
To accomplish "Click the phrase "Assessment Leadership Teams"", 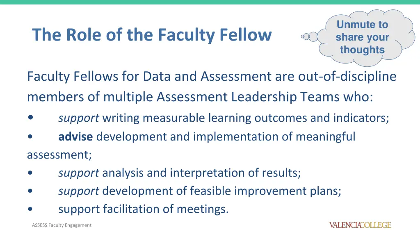I will tap(263, 98).
